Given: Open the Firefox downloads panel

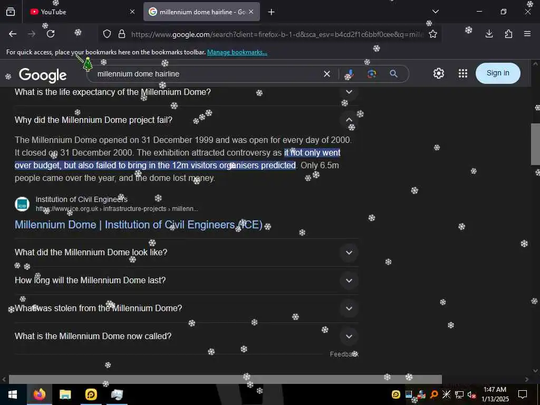Looking at the screenshot, I should click(x=489, y=34).
